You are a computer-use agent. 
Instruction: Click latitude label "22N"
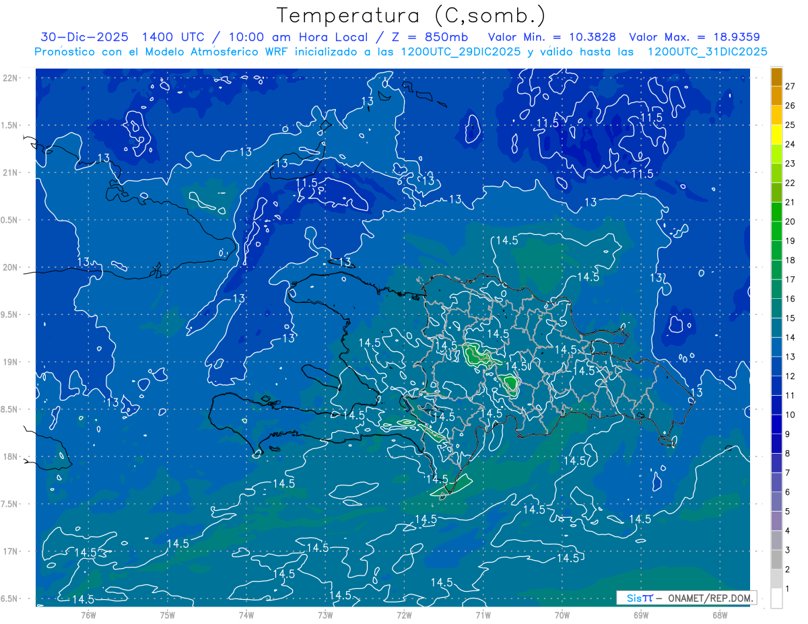pos(10,78)
